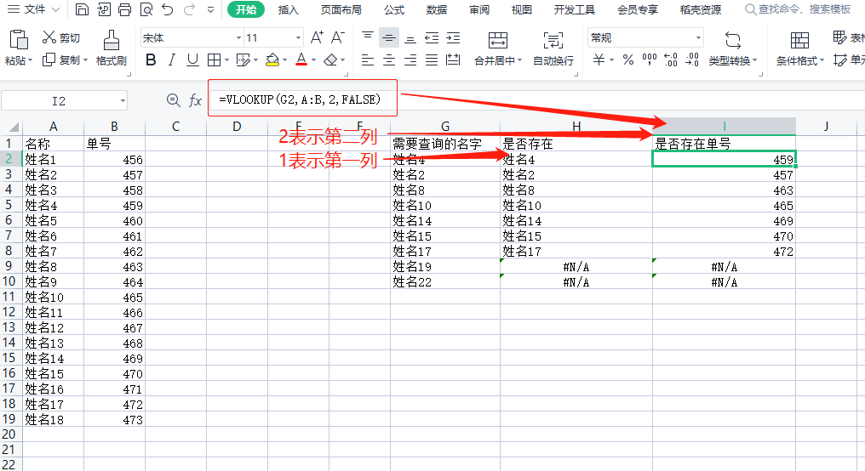This screenshot has height=471, width=865.
Task: Click the Save icon in quick access bar
Action: tap(82, 10)
